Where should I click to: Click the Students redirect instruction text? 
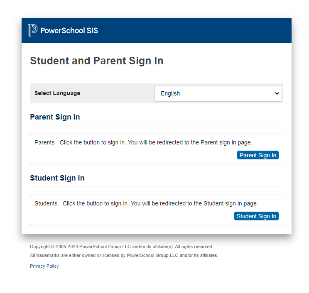[146, 203]
